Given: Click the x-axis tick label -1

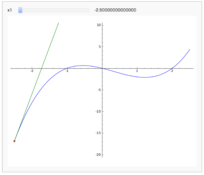Looking at the screenshot, I should tap(67, 71).
